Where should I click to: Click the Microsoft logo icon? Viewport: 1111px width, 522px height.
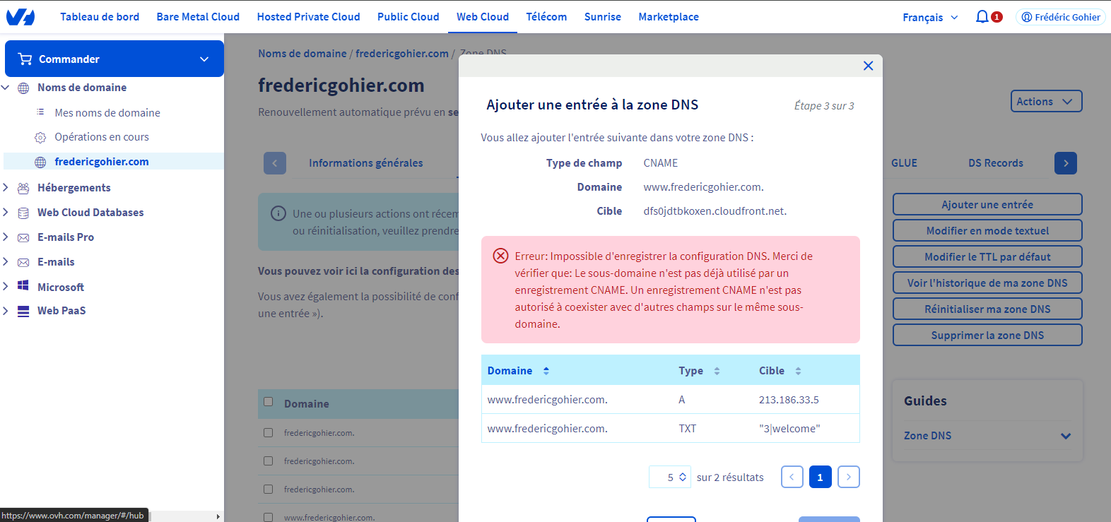tap(23, 286)
